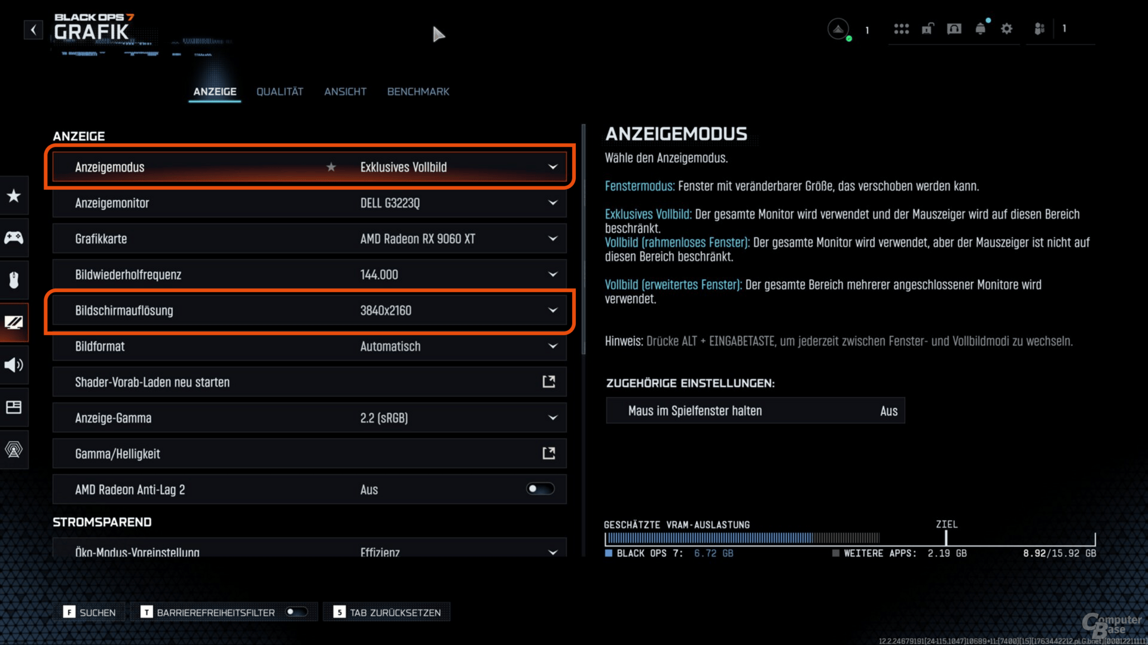Open mouse settings sidebar icon
The image size is (1148, 645).
(x=14, y=279)
